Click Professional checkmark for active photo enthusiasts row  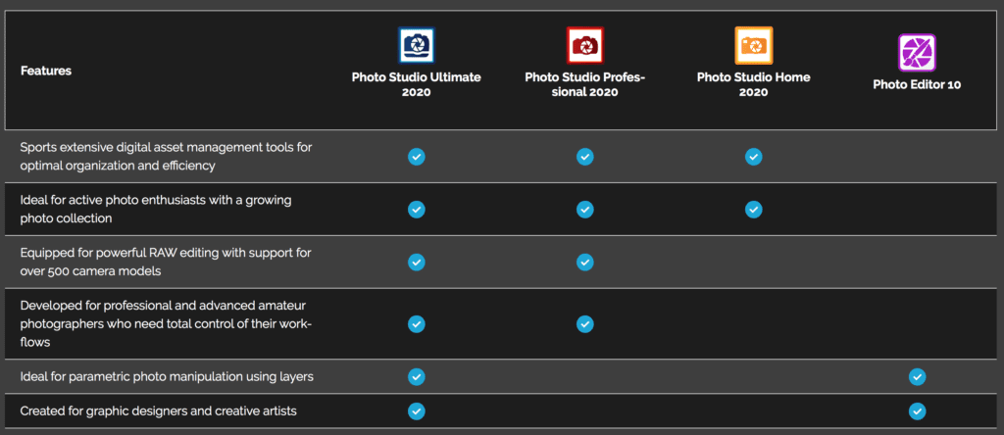pyautogui.click(x=584, y=210)
